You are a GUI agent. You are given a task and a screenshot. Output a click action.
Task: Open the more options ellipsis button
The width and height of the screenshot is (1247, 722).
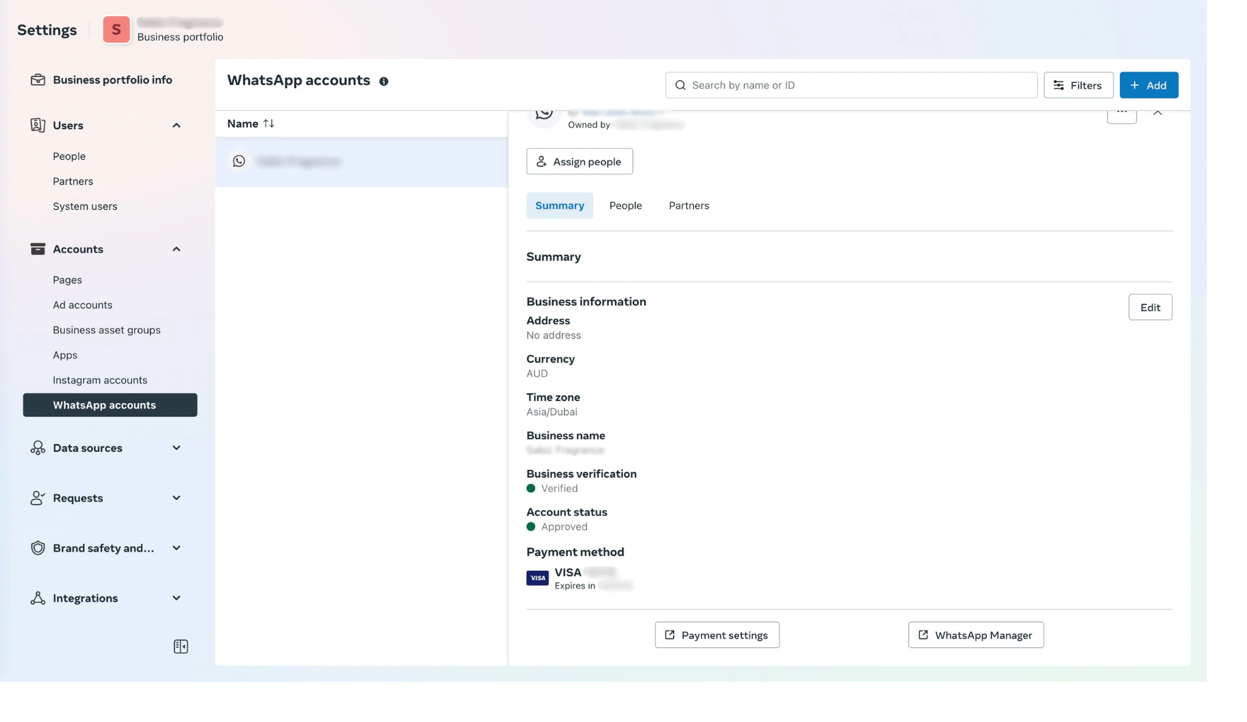pyautogui.click(x=1121, y=115)
